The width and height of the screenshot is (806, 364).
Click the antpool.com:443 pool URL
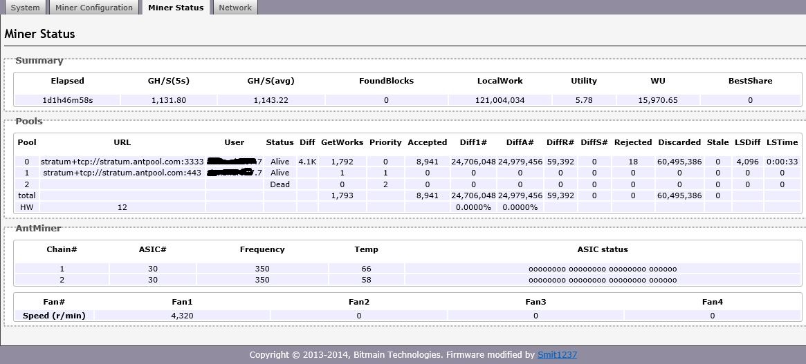tap(122, 173)
